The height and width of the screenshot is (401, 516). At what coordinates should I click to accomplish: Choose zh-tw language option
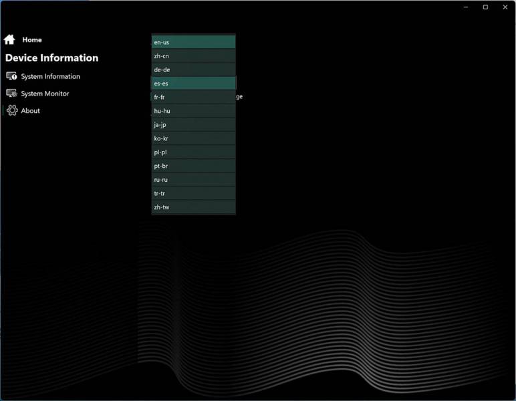(193, 207)
